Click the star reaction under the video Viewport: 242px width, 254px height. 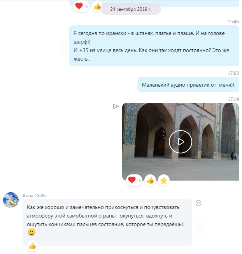(x=164, y=180)
